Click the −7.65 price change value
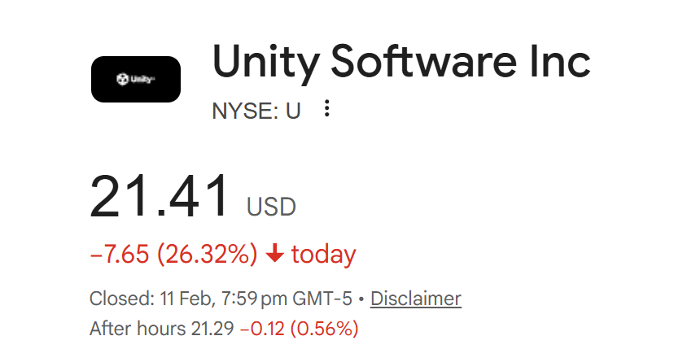Screen dimensions: 687x349 point(119,255)
